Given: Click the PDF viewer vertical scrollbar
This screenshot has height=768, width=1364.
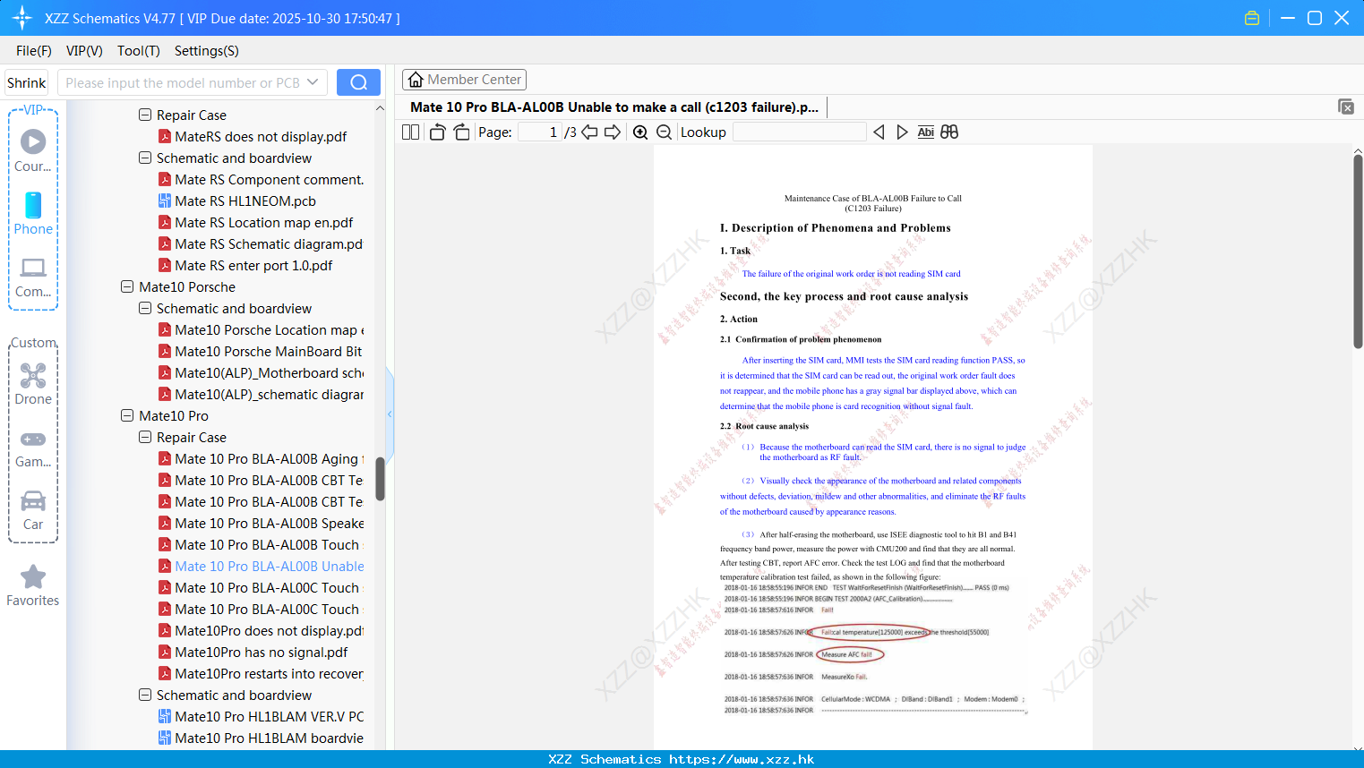Looking at the screenshot, I should pyautogui.click(x=1358, y=251).
